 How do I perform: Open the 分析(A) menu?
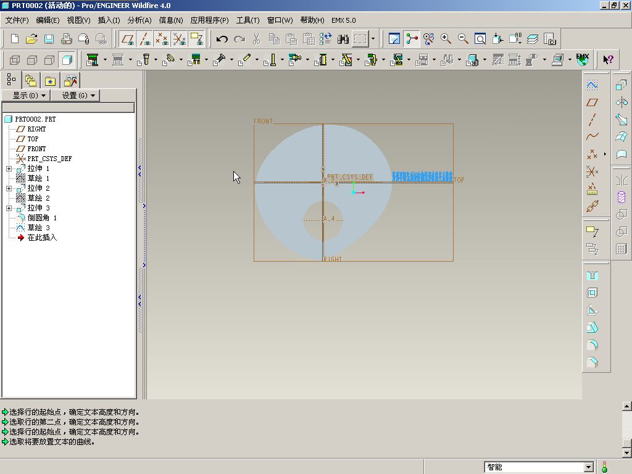(x=139, y=20)
